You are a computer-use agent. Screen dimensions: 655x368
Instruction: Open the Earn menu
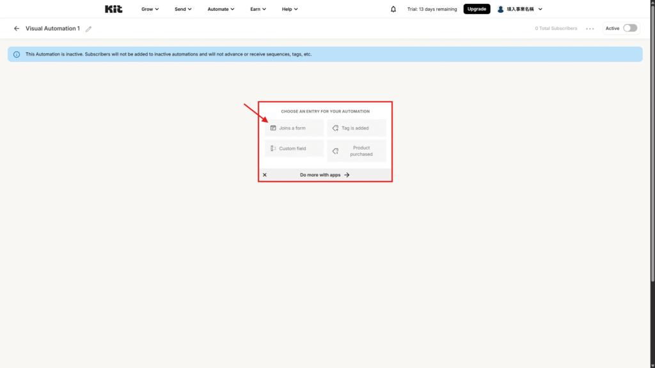click(258, 9)
